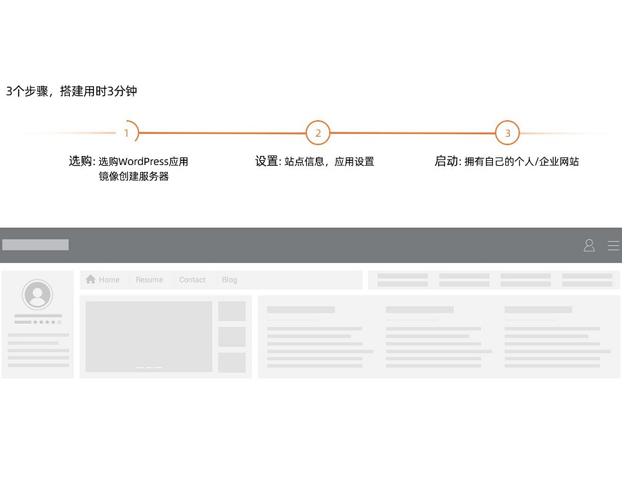
Task: Click the text '拥有自己的个人/企业网站'
Action: point(522,162)
